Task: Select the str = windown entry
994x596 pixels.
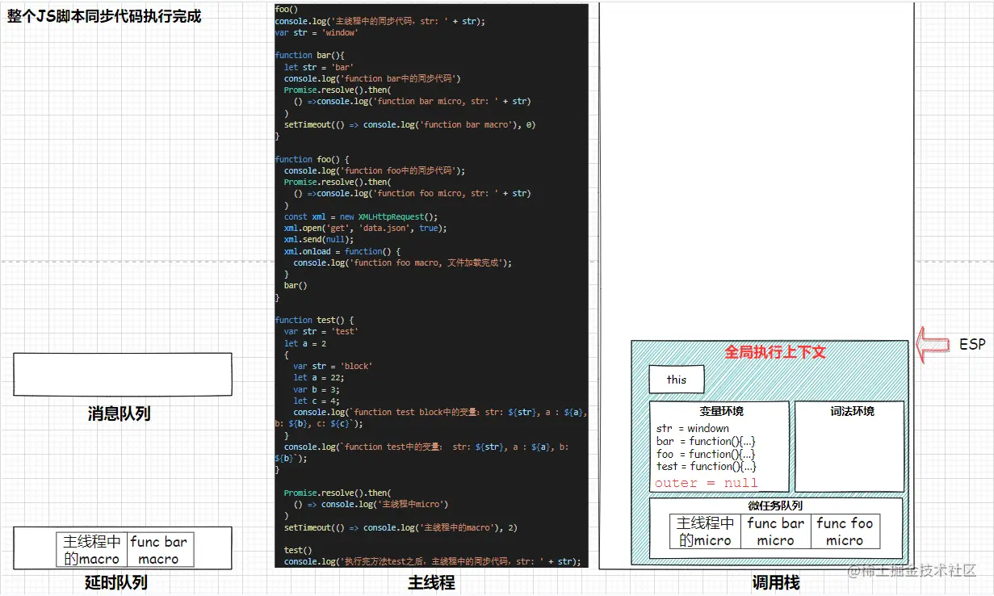Action: (693, 429)
